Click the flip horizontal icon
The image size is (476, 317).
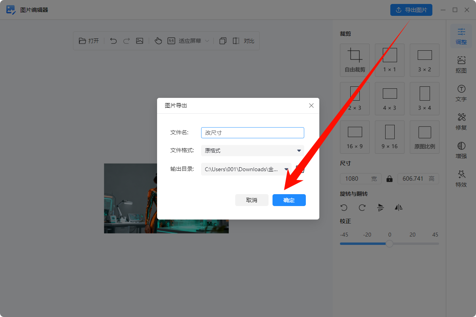click(399, 208)
